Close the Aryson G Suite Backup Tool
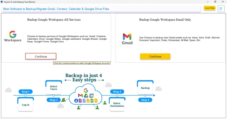Image resolution: width=227 pixels, height=119 pixels. tap(223, 2)
